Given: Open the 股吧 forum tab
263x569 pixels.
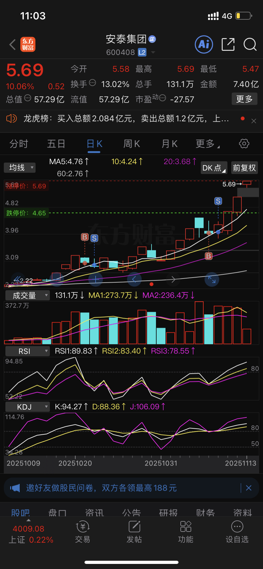Looking at the screenshot, I should (x=20, y=512).
